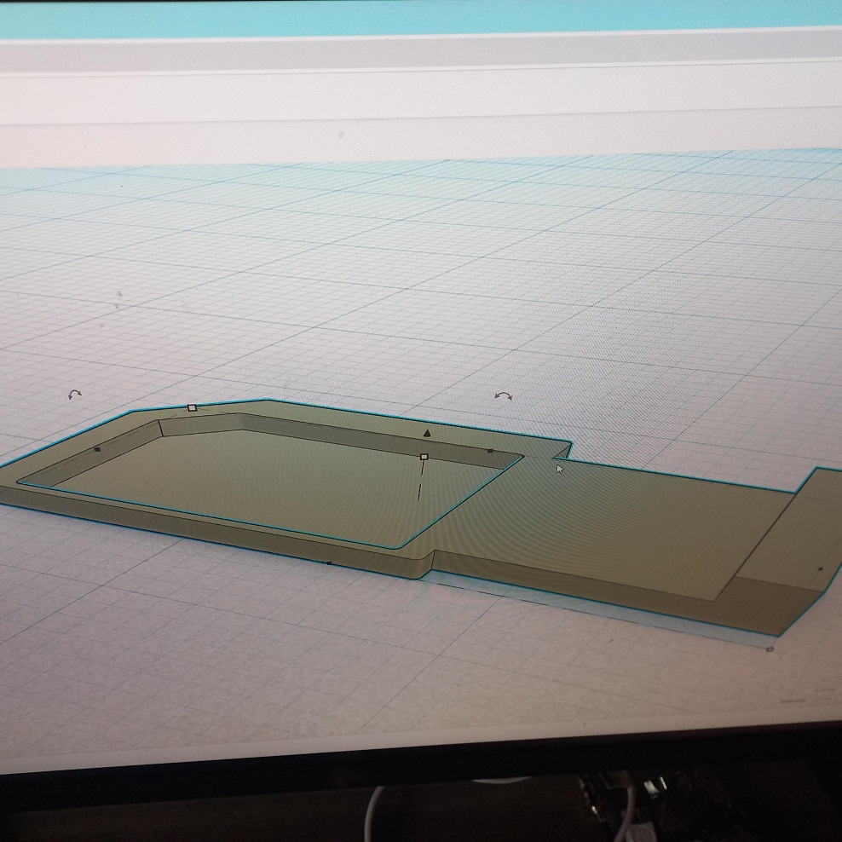Viewport: 842px width, 842px height.
Task: Select the white square handle above the dashed line
Action: 424,457
